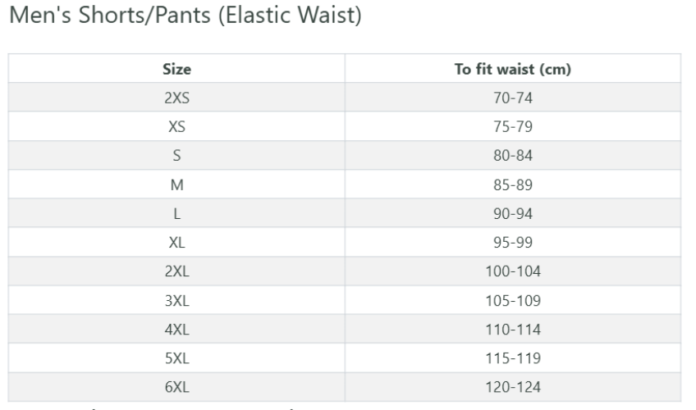The width and height of the screenshot is (696, 410).
Task: Select the 4XL size cell
Action: [177, 329]
